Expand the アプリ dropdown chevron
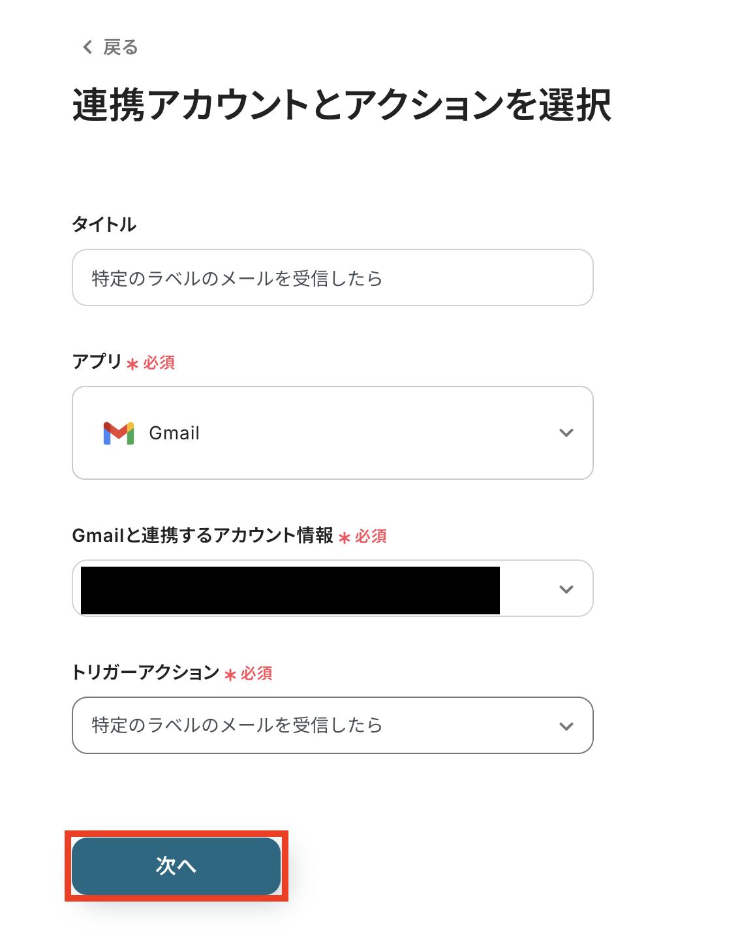Viewport: 740px width, 944px height. click(566, 433)
